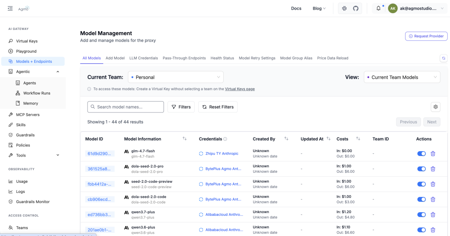Open Guardrails Monitor in sidebar
Viewport: 450px width, 236px height.
(x=33, y=202)
